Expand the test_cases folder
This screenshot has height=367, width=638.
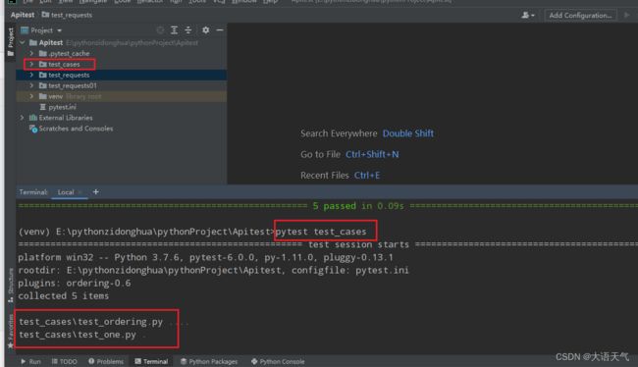[x=31, y=65]
